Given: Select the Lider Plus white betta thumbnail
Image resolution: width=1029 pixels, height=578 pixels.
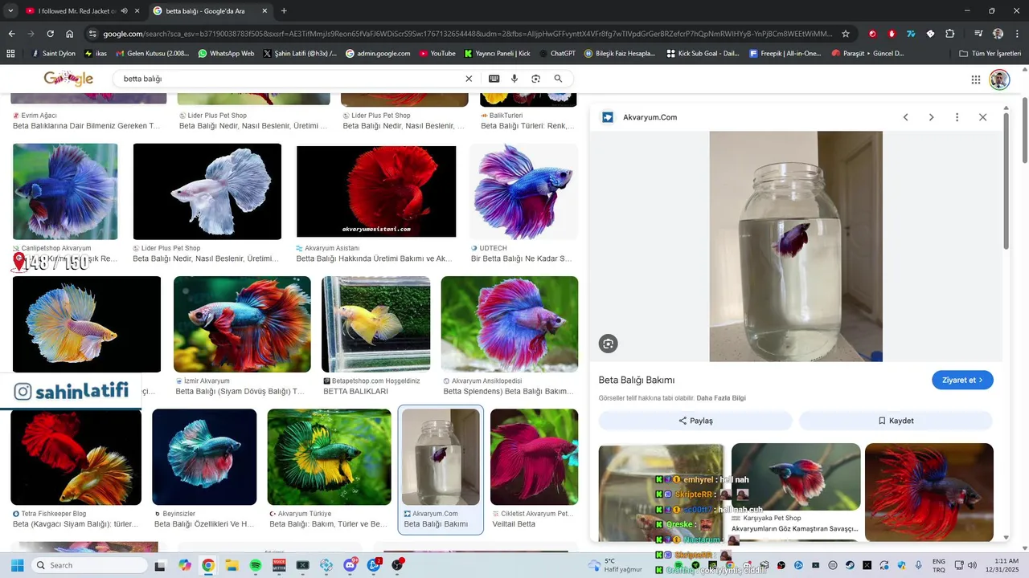Looking at the screenshot, I should (x=207, y=191).
